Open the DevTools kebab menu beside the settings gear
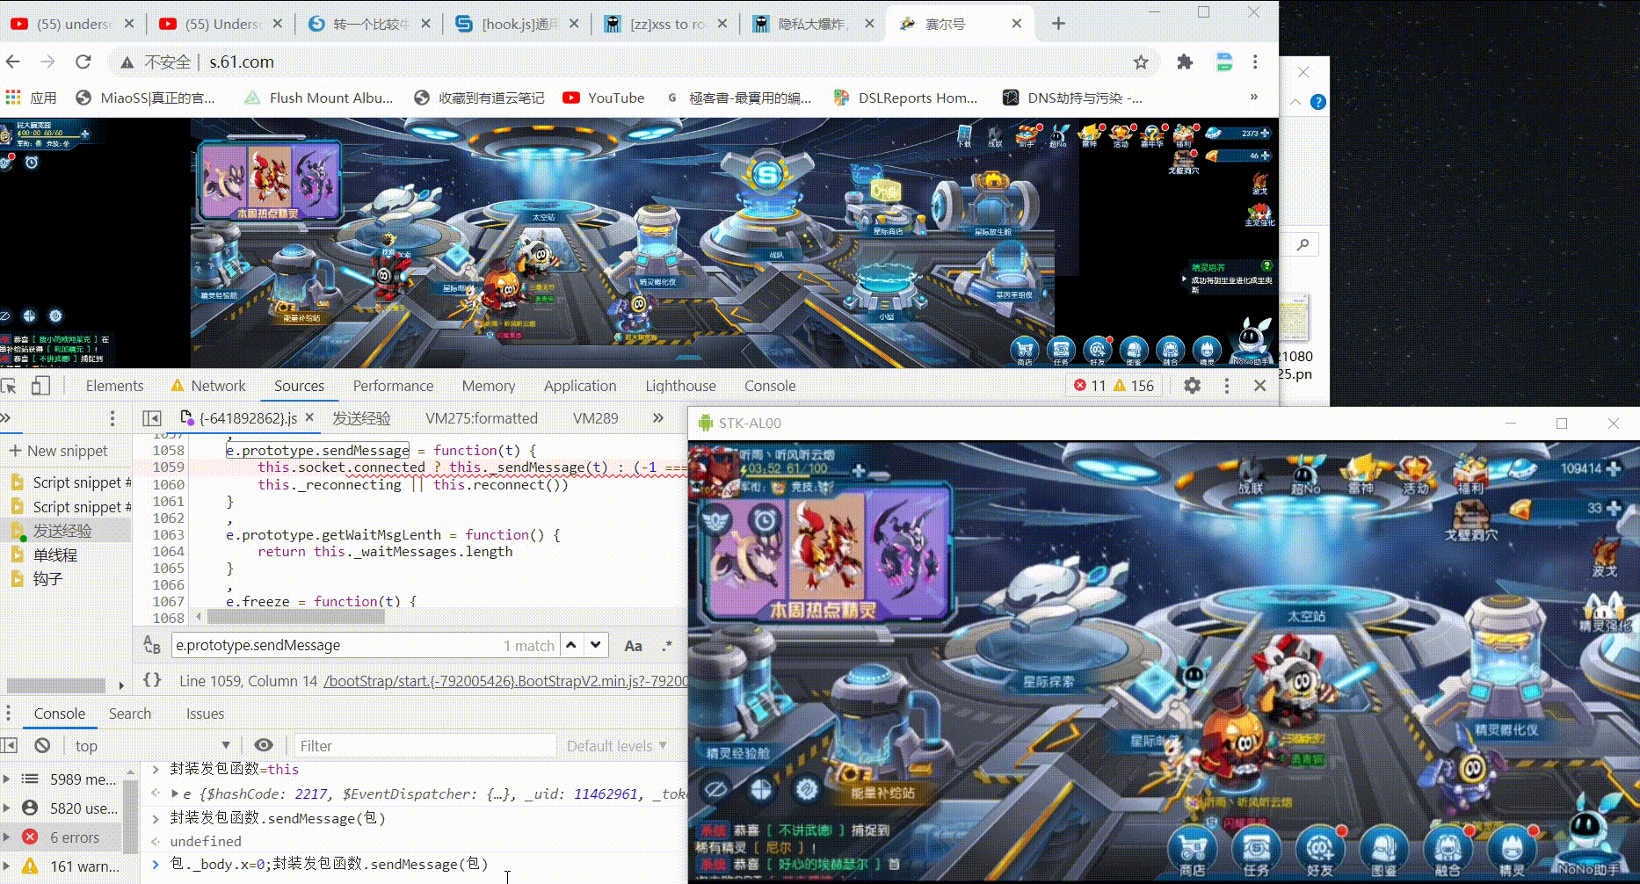Viewport: 1640px width, 884px height. [x=1227, y=386]
